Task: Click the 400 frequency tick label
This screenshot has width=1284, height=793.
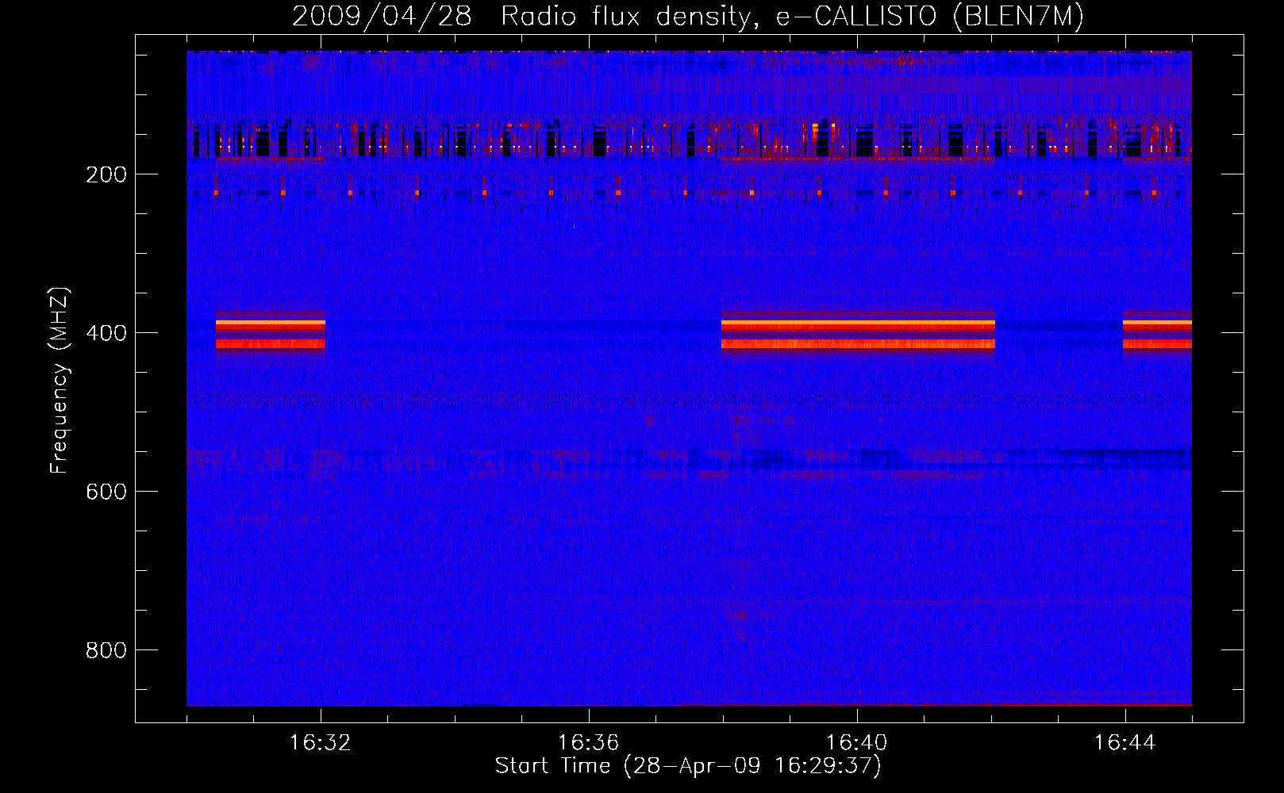Action: click(106, 333)
